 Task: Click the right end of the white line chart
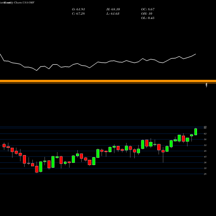(196, 54)
